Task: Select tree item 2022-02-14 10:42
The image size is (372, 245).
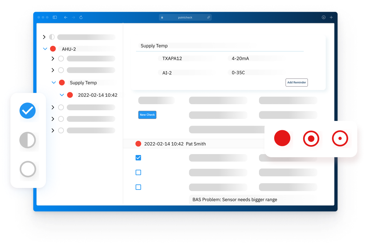Action: tap(98, 95)
